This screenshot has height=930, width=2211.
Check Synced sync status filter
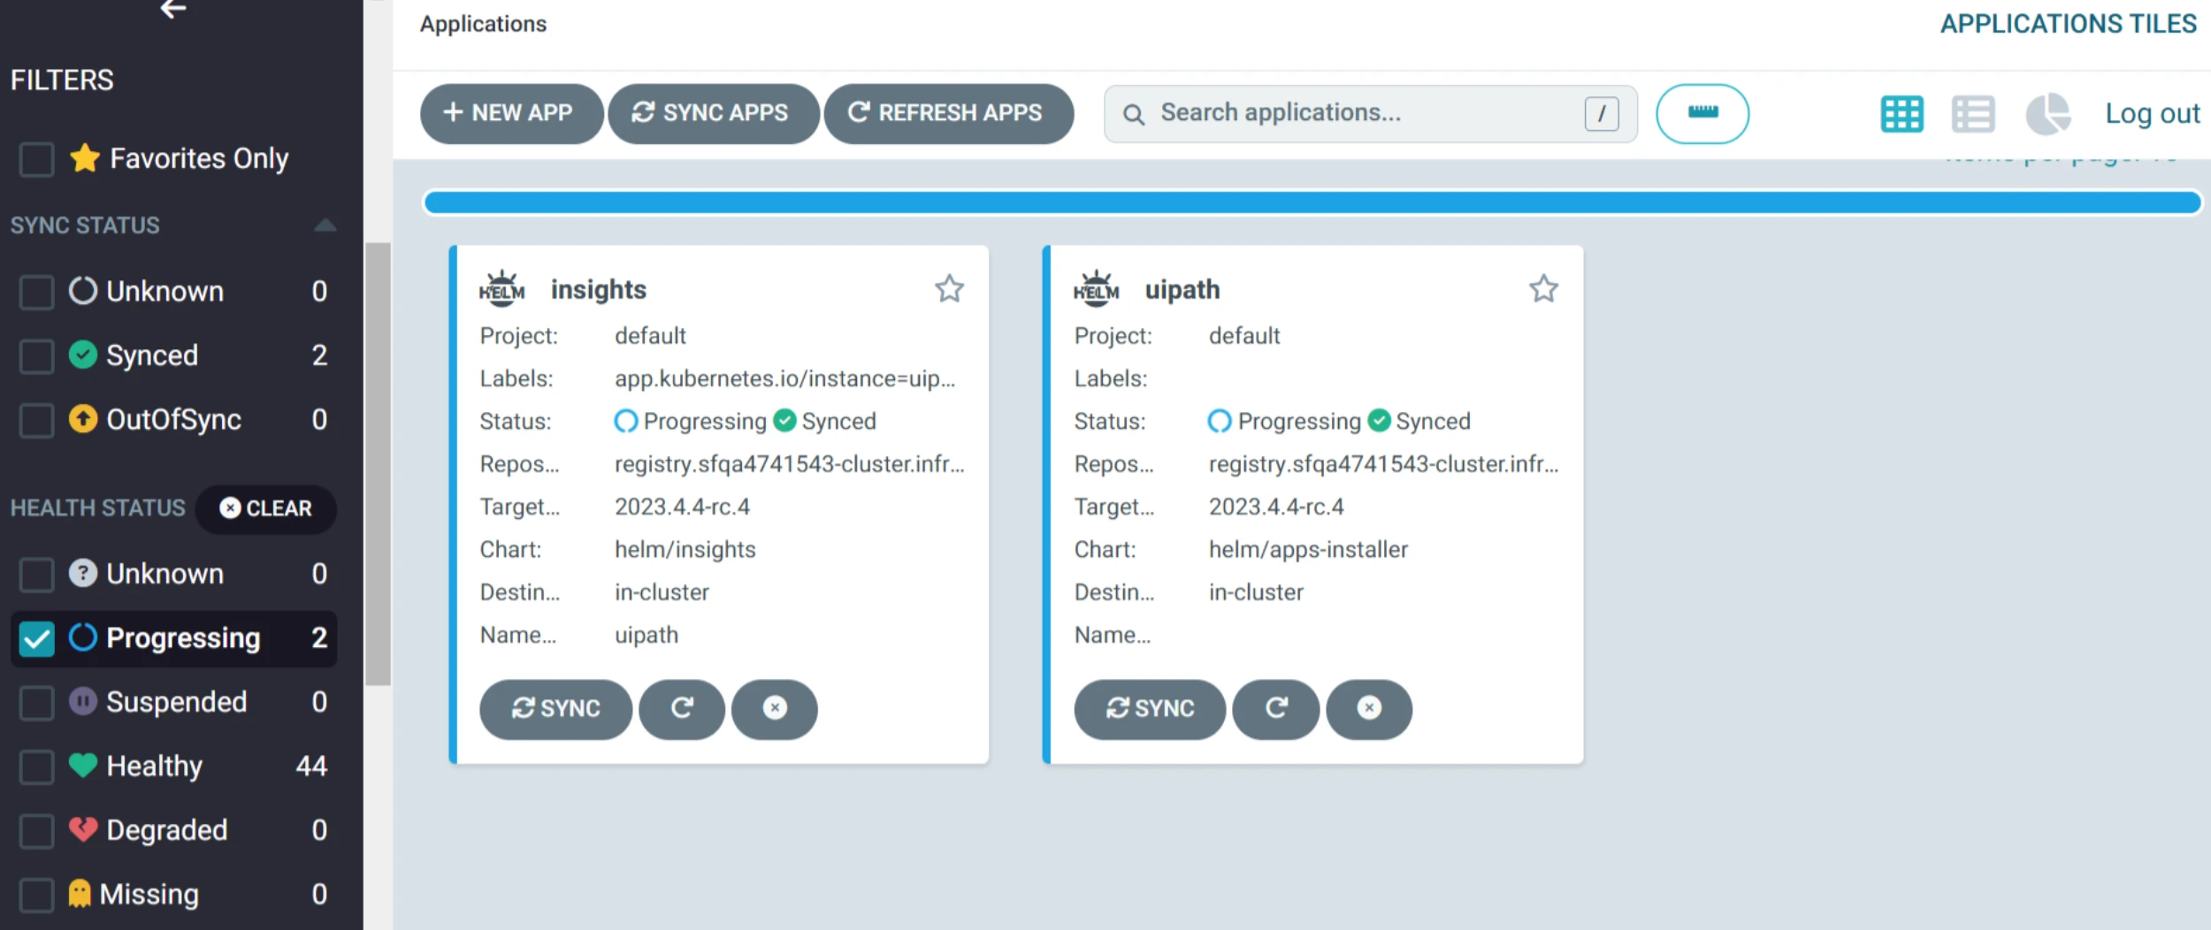click(x=36, y=356)
